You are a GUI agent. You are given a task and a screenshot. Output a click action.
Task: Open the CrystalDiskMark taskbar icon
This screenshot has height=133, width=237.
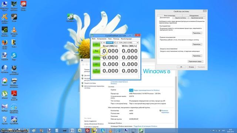(x=141, y=130)
